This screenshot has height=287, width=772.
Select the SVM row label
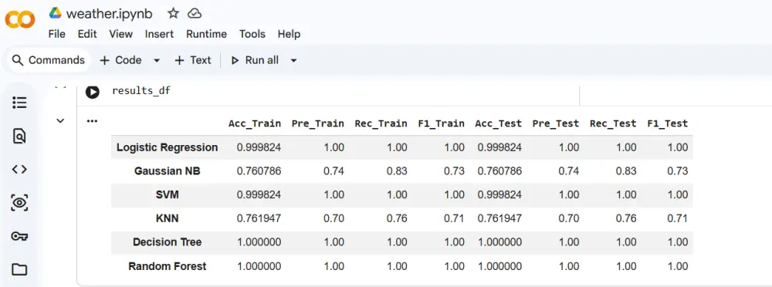coord(167,194)
